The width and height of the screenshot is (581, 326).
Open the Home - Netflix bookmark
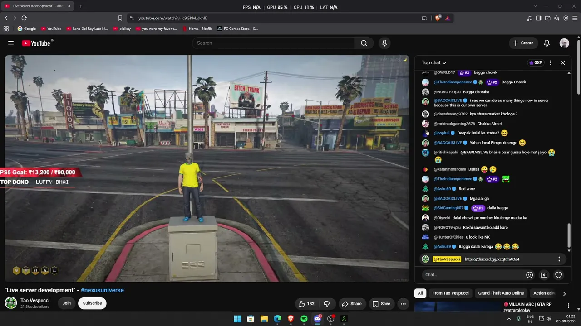[x=197, y=29]
